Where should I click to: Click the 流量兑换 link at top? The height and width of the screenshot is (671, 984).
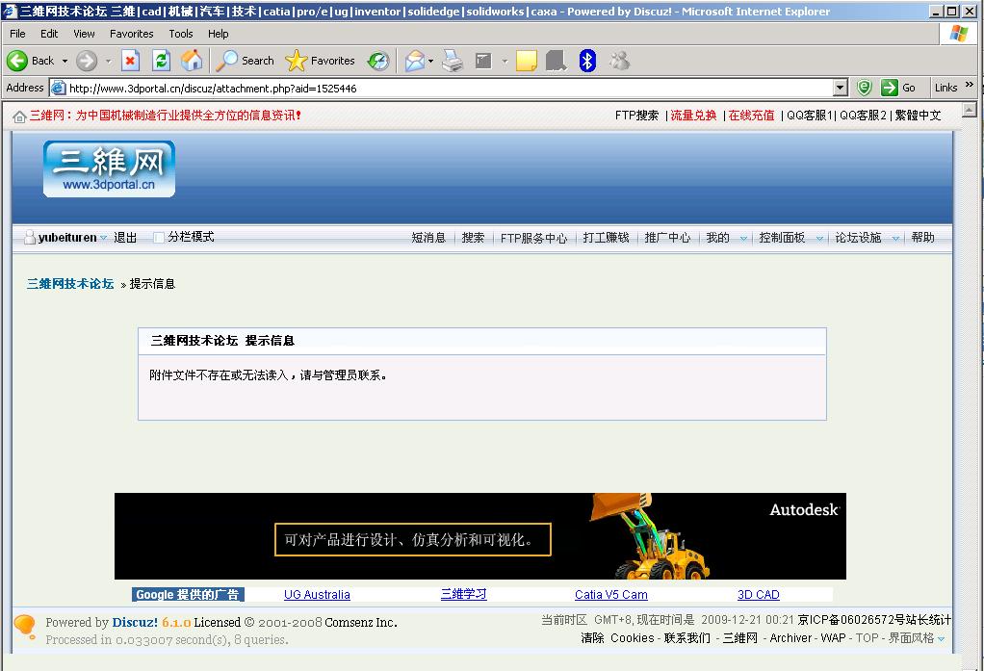(x=693, y=116)
